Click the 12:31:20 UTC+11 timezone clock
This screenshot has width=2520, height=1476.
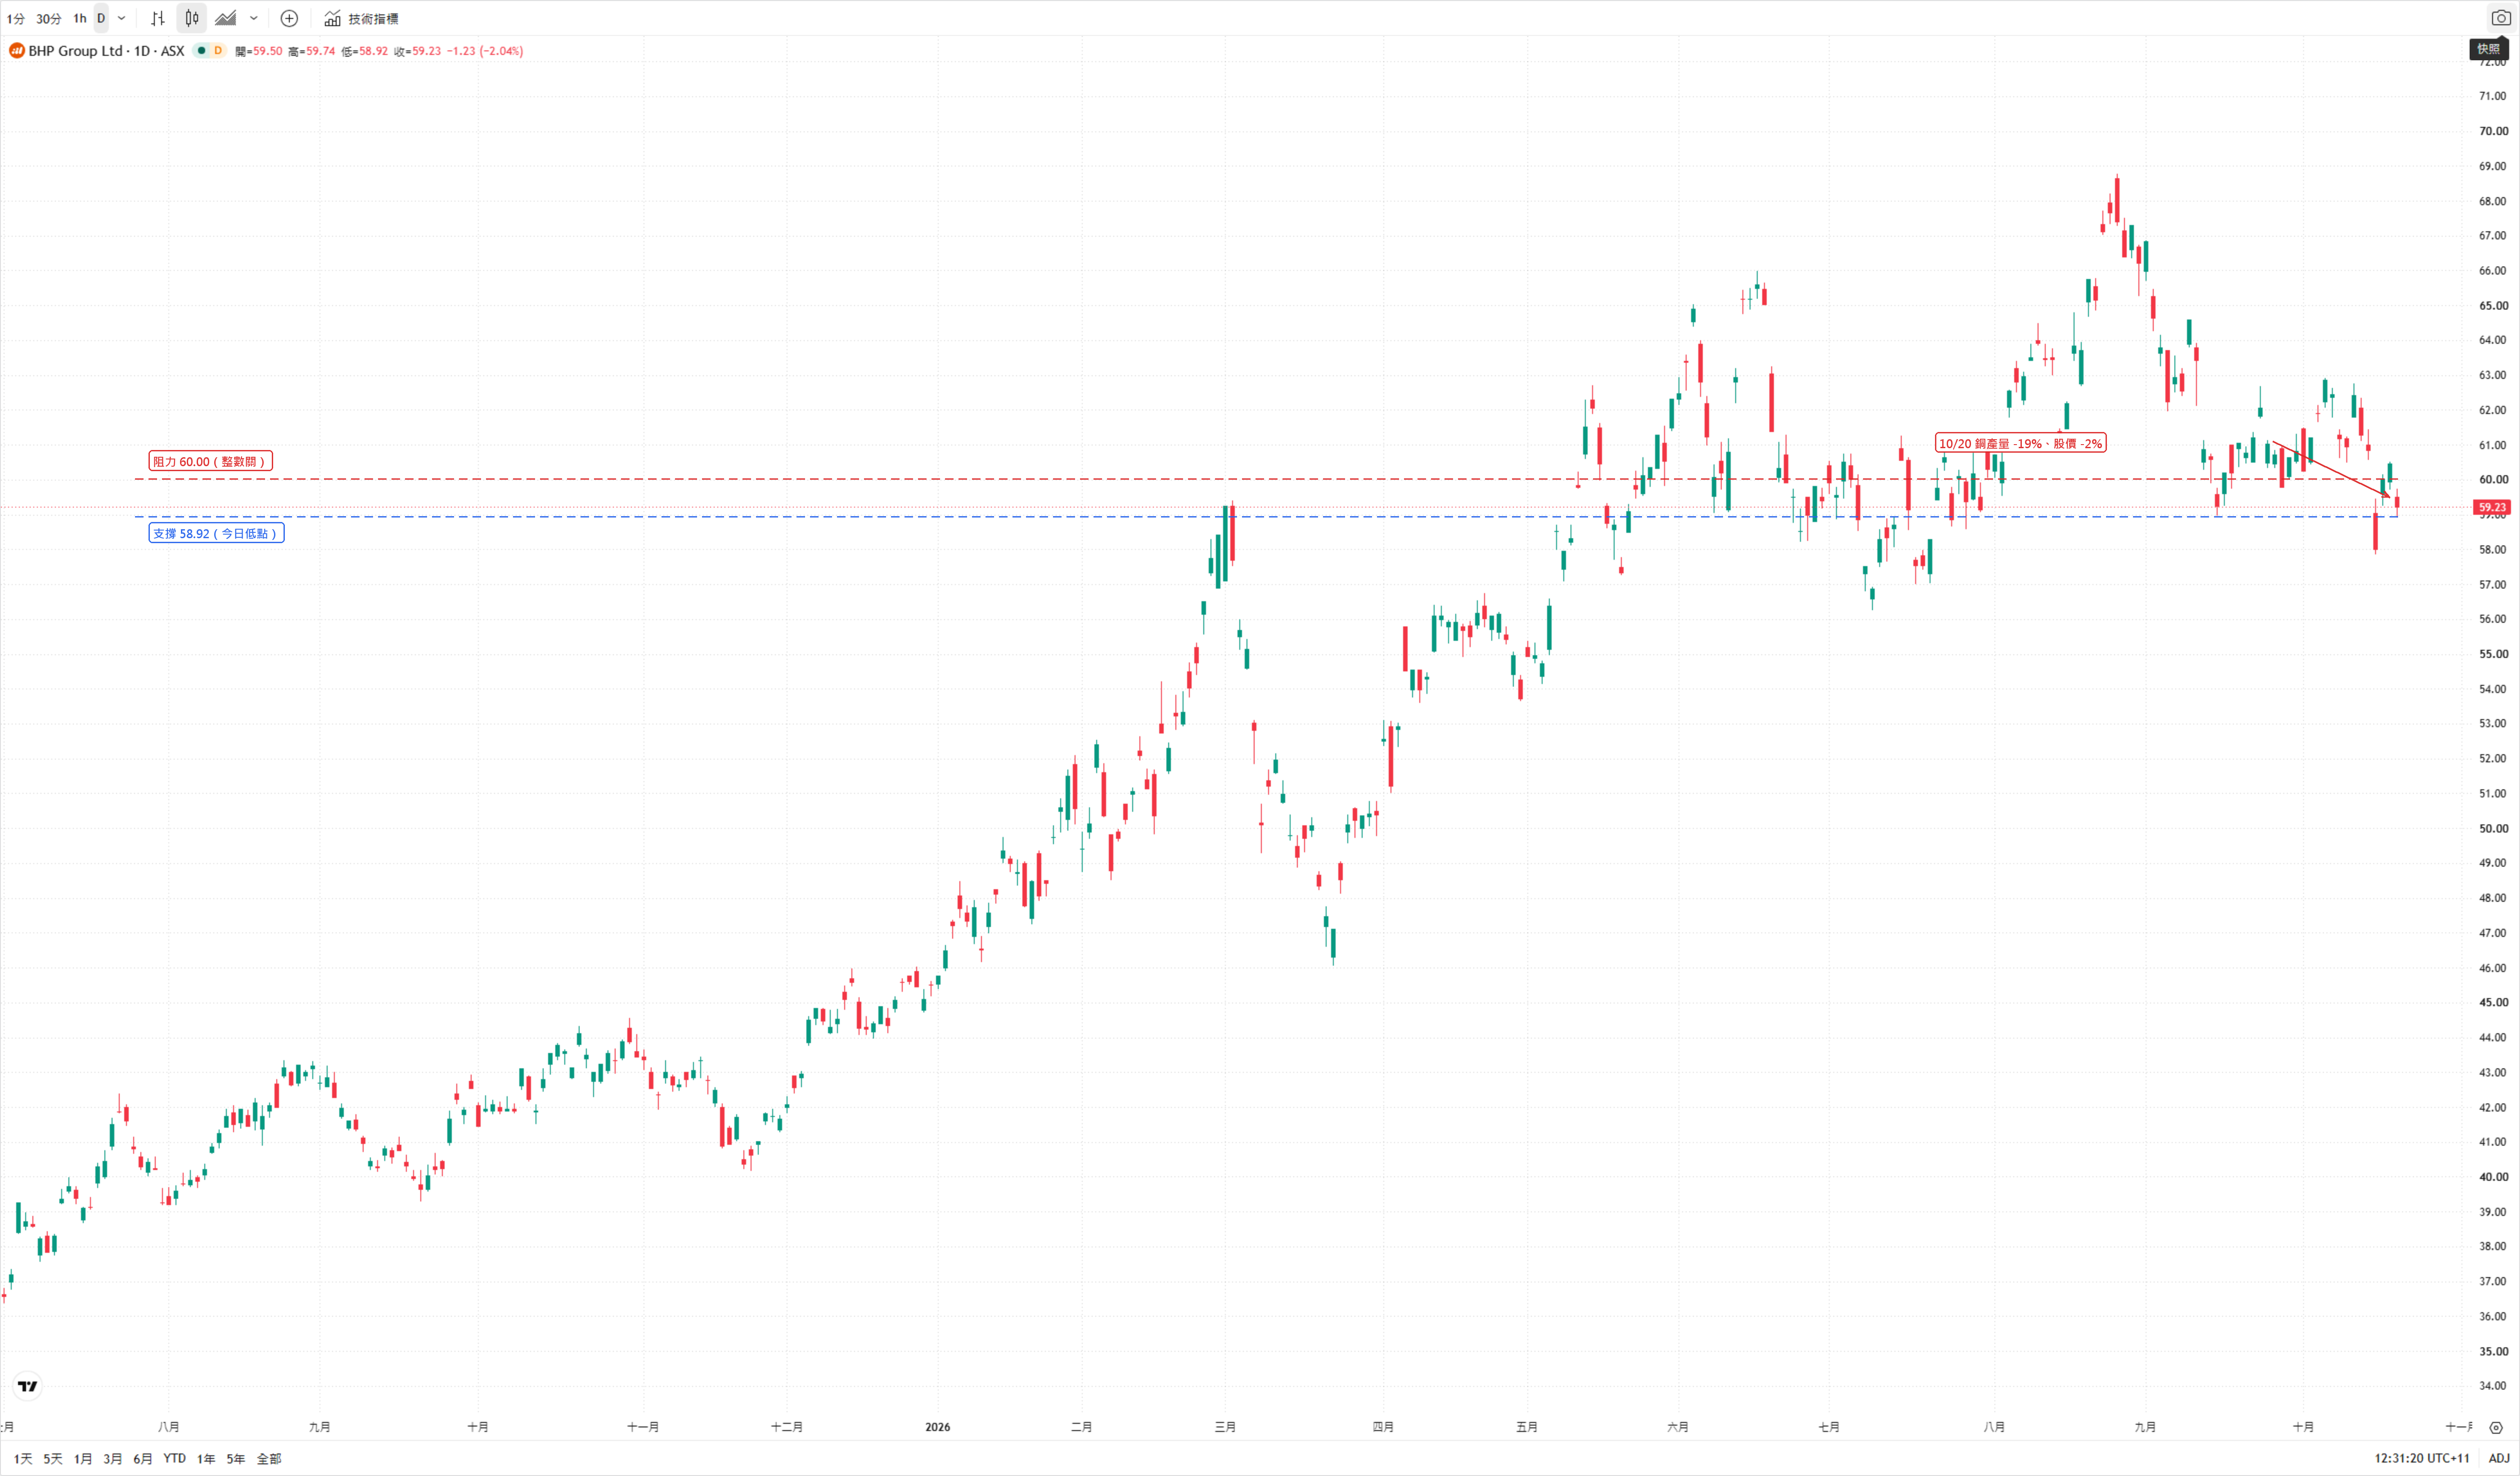(2422, 1459)
